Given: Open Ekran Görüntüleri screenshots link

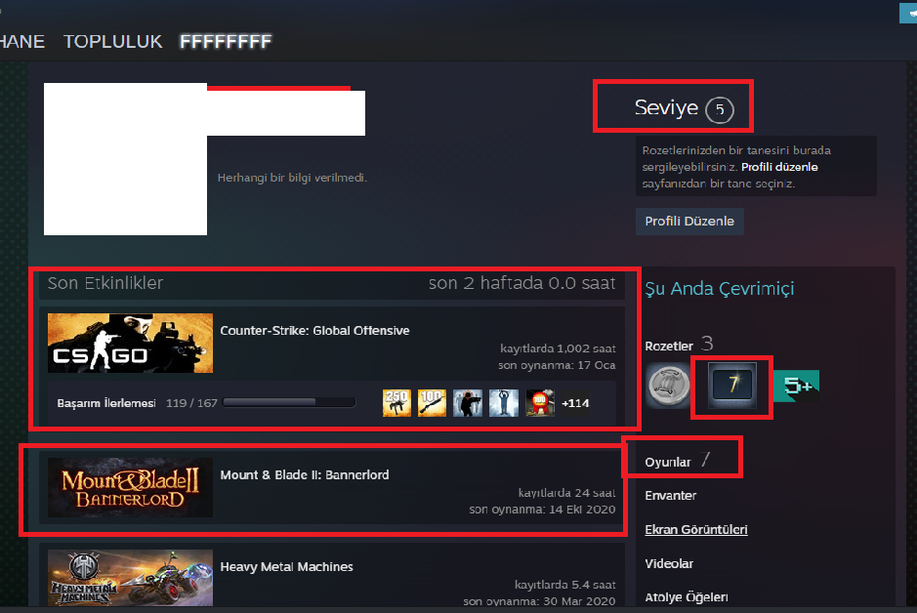Looking at the screenshot, I should point(696,529).
